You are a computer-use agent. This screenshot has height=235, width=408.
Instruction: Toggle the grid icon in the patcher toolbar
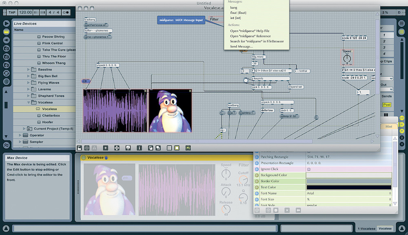pos(169,148)
